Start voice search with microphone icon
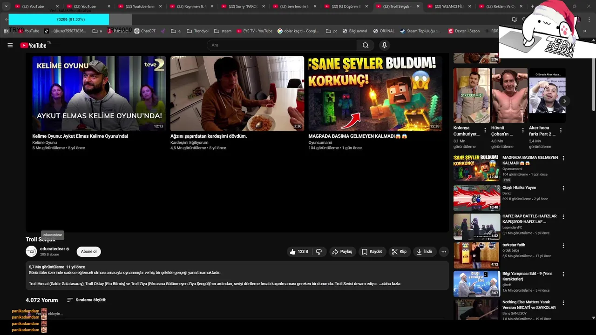This screenshot has height=335, width=596. pos(384,45)
